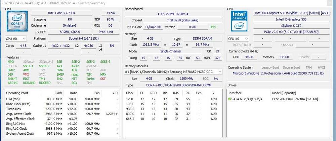The width and height of the screenshot is (336, 141).
Task: Click the Intel HD Graphics 530 name field
Action: 291,19
